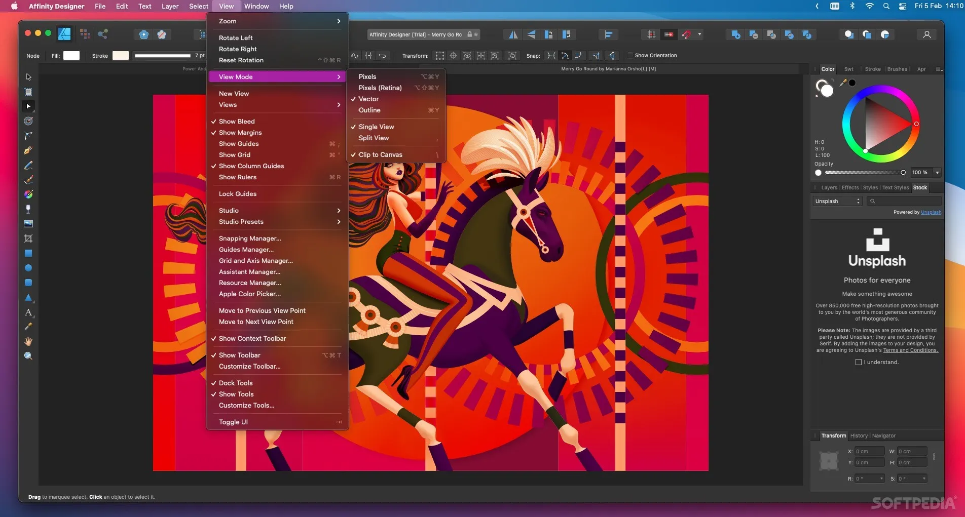This screenshot has width=965, height=517.
Task: Open the rotation R field dropdown
Action: click(881, 479)
